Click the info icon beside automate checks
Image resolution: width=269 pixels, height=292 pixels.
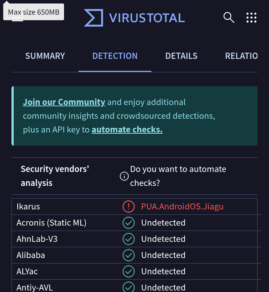[x=124, y=176]
